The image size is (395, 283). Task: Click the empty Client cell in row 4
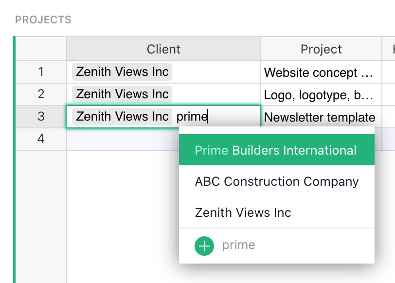point(122,139)
